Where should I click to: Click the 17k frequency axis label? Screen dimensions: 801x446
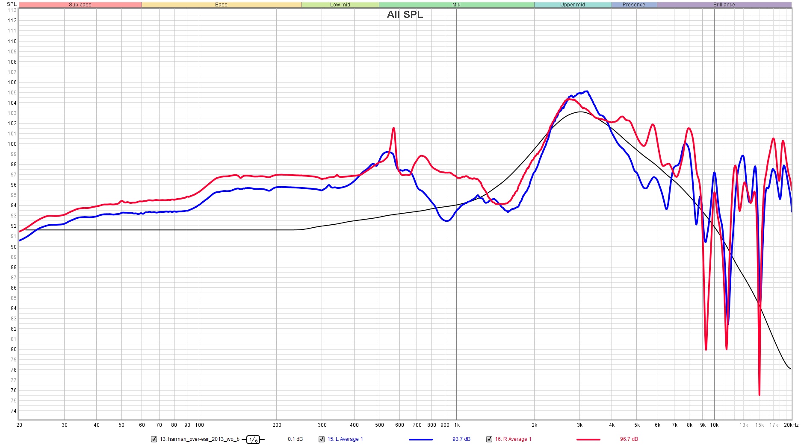pos(774,425)
